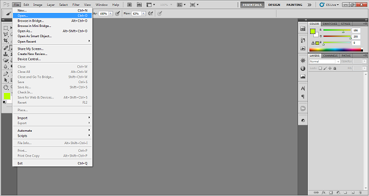
Task: Choose Browse in Bridge... menu entry
Action: 52,21
